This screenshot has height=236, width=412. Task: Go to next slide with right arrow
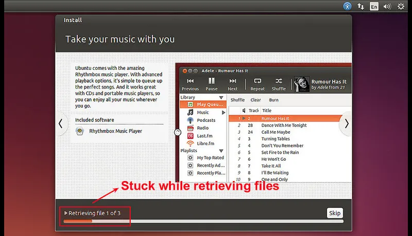pyautogui.click(x=347, y=123)
